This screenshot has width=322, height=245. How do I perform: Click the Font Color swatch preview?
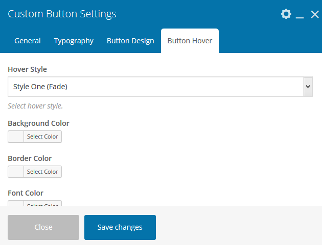(x=16, y=203)
